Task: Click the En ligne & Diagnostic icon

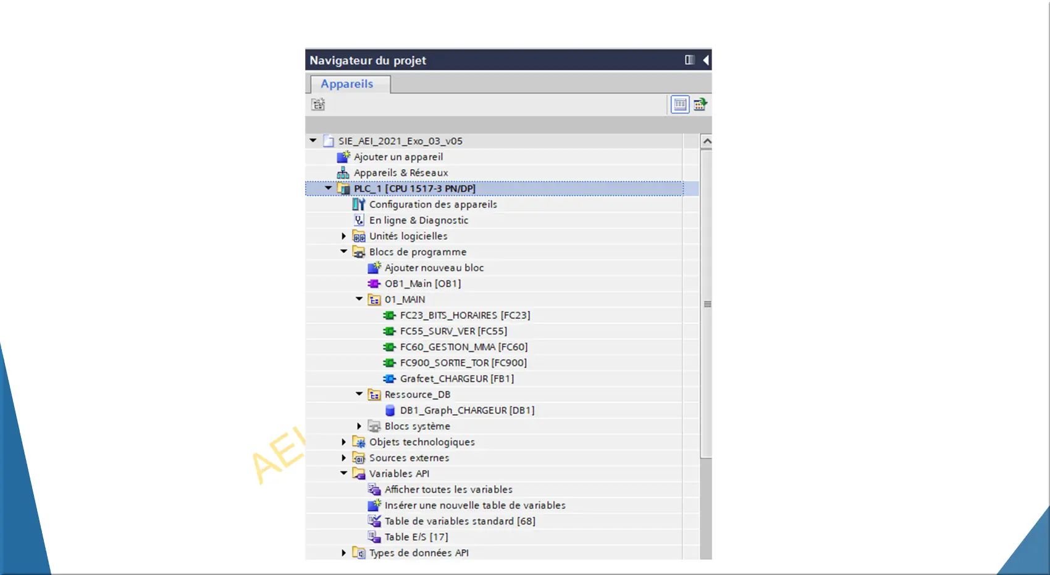Action: click(359, 220)
